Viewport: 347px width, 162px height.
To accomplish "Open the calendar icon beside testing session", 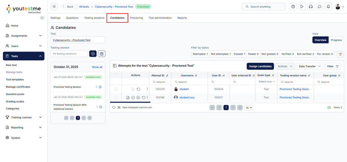I will tap(102, 54).
